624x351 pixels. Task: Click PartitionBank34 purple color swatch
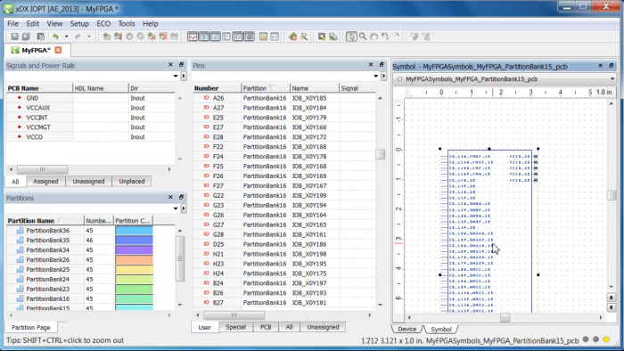point(134,250)
